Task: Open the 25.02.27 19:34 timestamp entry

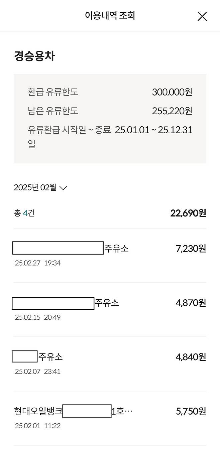Action: click(36, 263)
